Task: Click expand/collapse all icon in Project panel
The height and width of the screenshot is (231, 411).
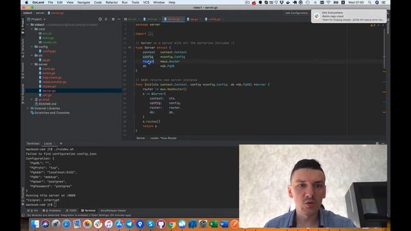Action: [x=106, y=19]
